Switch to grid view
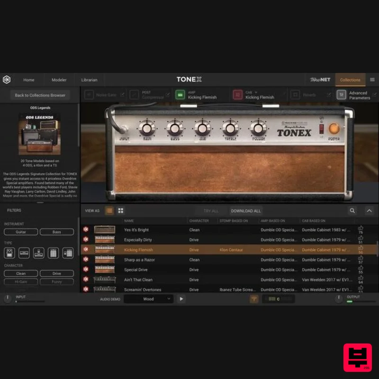Image resolution: width=379 pixels, height=379 pixels. click(121, 211)
